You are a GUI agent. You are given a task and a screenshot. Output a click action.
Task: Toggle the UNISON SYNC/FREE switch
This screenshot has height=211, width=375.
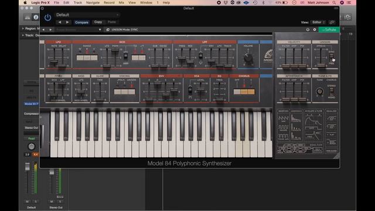point(332,57)
